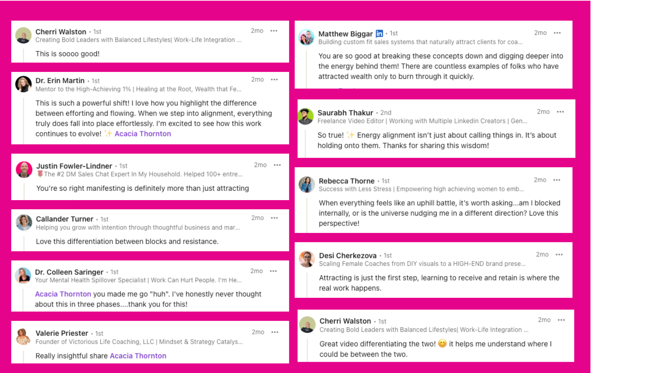Open the three-dot menu on Callander Turner's comment
This screenshot has width=663, height=373.
click(274, 218)
